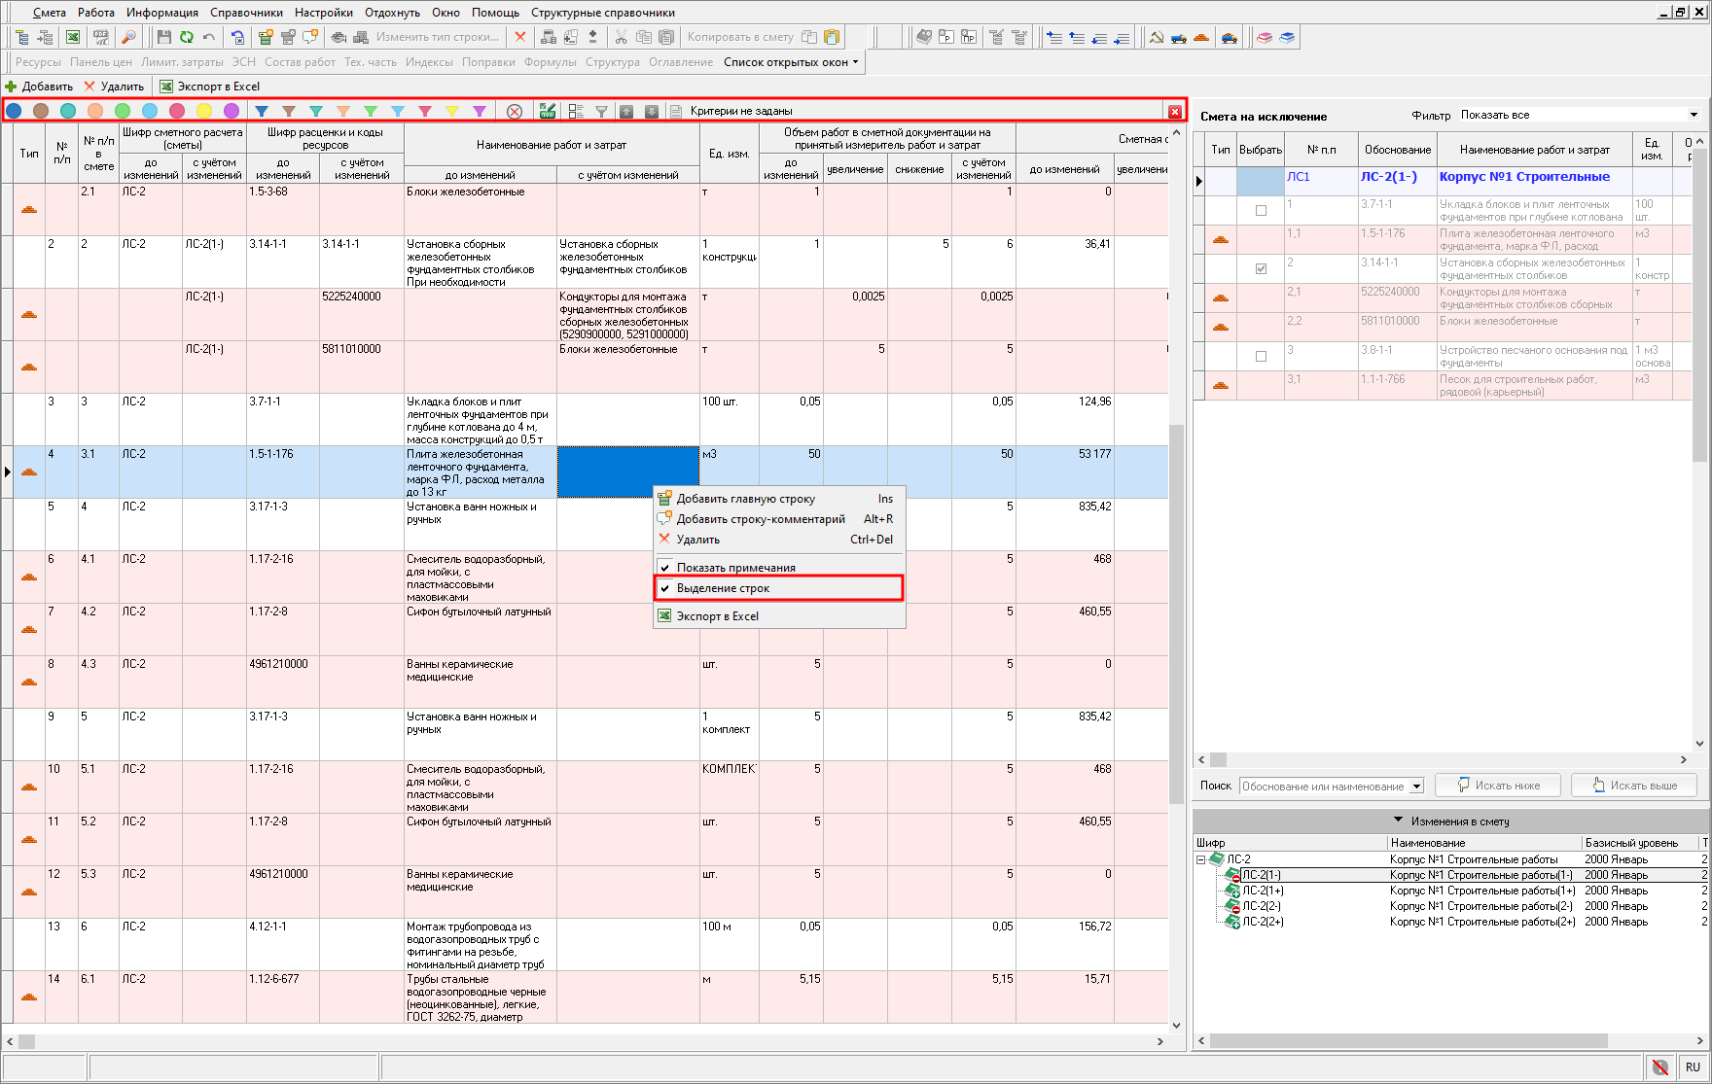Select the ЛС-2(2-) tree item

point(1262,906)
